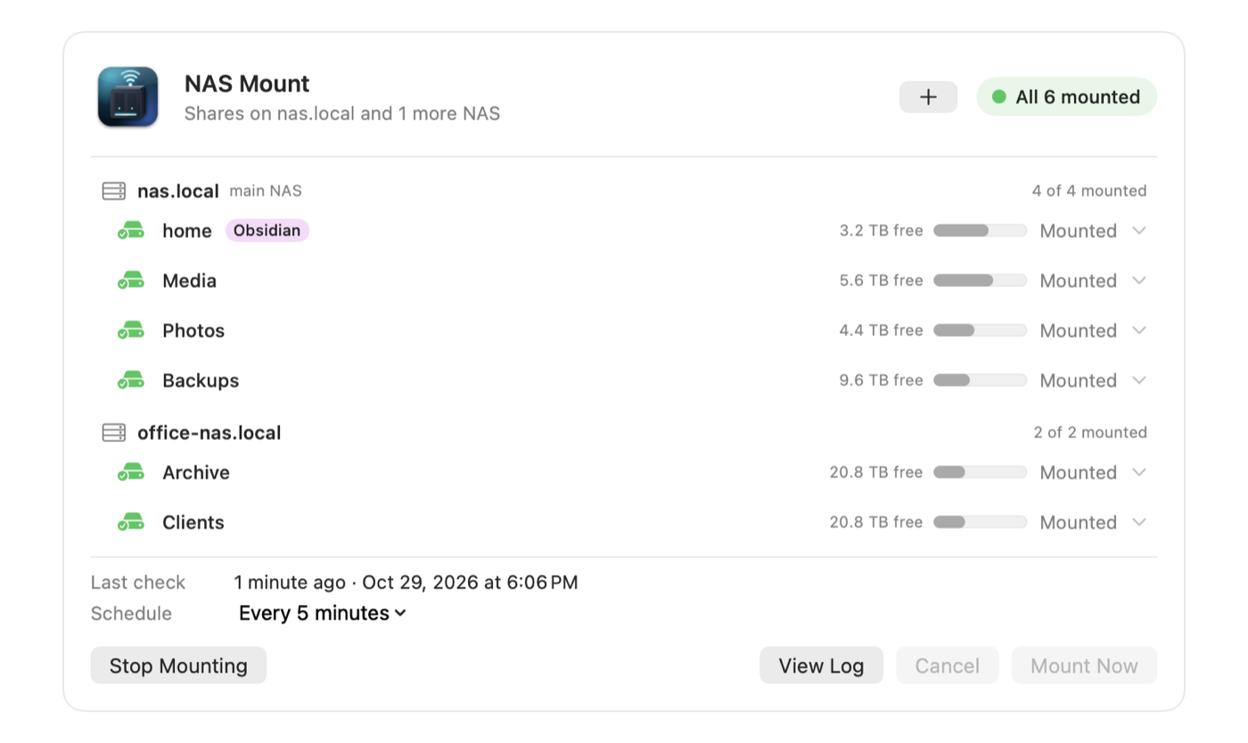Click the 9.6 TB free value
This screenshot has width=1248, height=743.
[881, 380]
